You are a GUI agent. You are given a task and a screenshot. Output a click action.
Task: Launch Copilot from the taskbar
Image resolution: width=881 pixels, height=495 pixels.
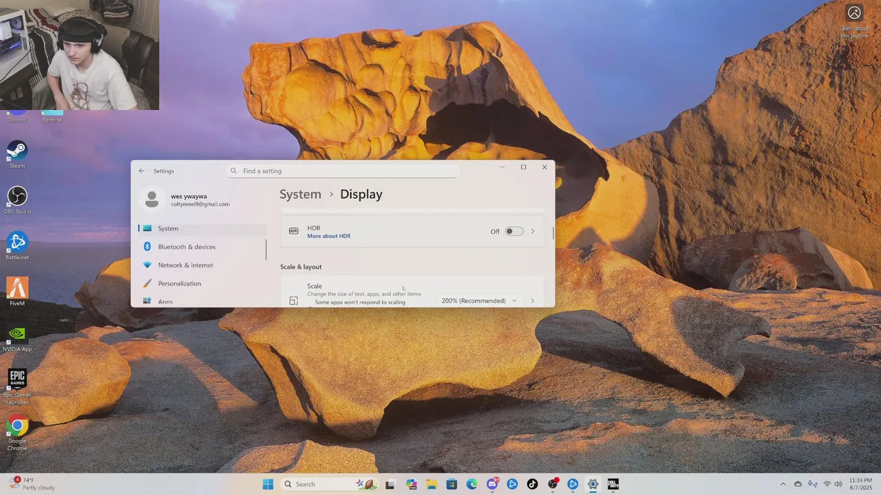(x=412, y=484)
